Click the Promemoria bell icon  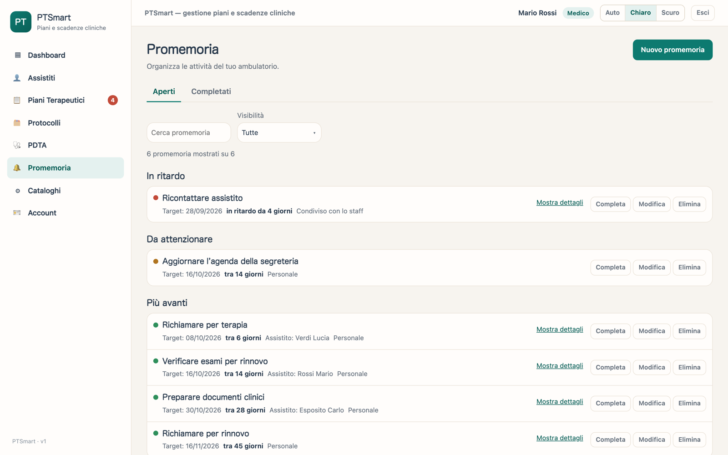pyautogui.click(x=17, y=168)
